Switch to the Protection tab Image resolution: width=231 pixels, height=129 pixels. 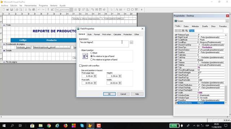pyautogui.click(x=127, y=34)
